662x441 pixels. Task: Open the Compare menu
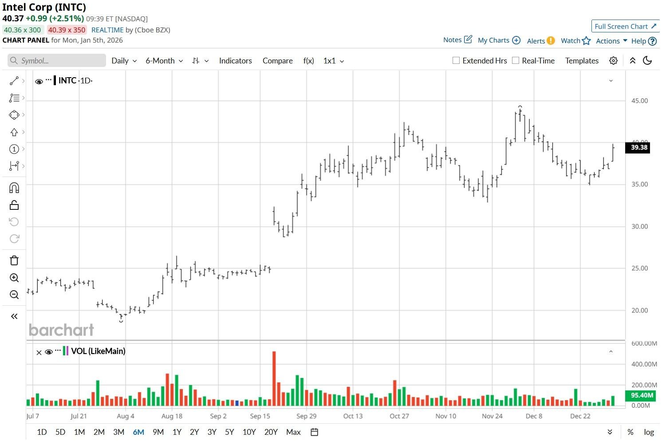tap(277, 61)
